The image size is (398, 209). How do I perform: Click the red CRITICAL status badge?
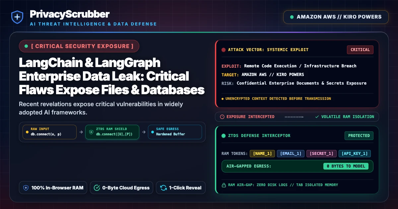360,50
